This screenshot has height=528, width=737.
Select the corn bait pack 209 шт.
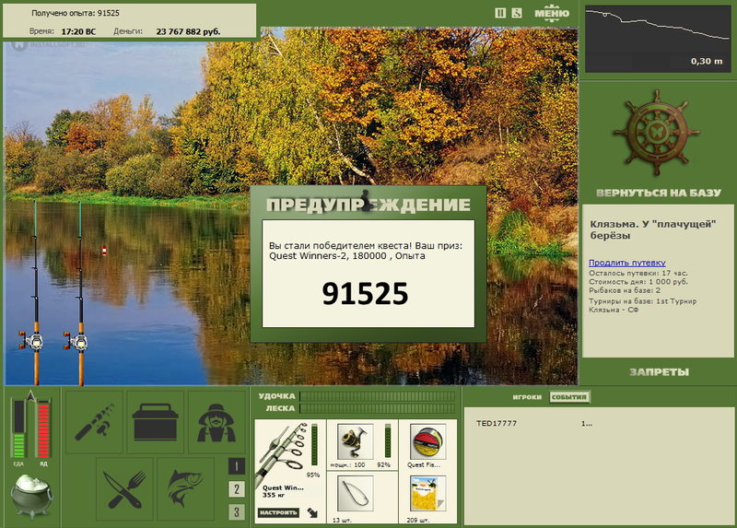pyautogui.click(x=427, y=494)
